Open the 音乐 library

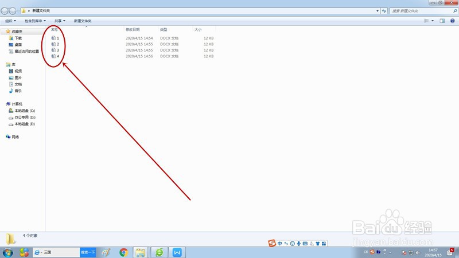pos(15,91)
